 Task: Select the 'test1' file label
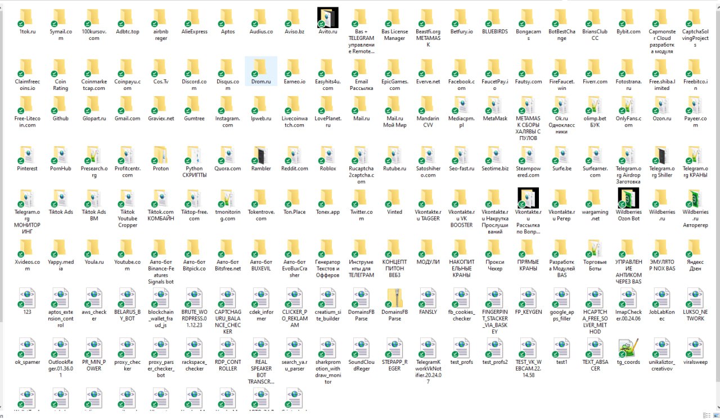[x=561, y=362]
